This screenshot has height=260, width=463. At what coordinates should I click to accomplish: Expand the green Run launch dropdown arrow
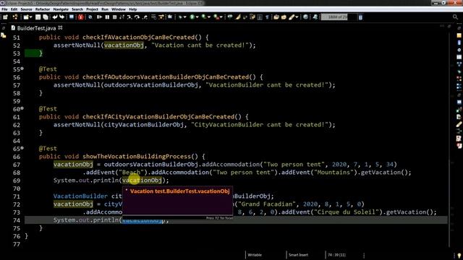point(197,17)
